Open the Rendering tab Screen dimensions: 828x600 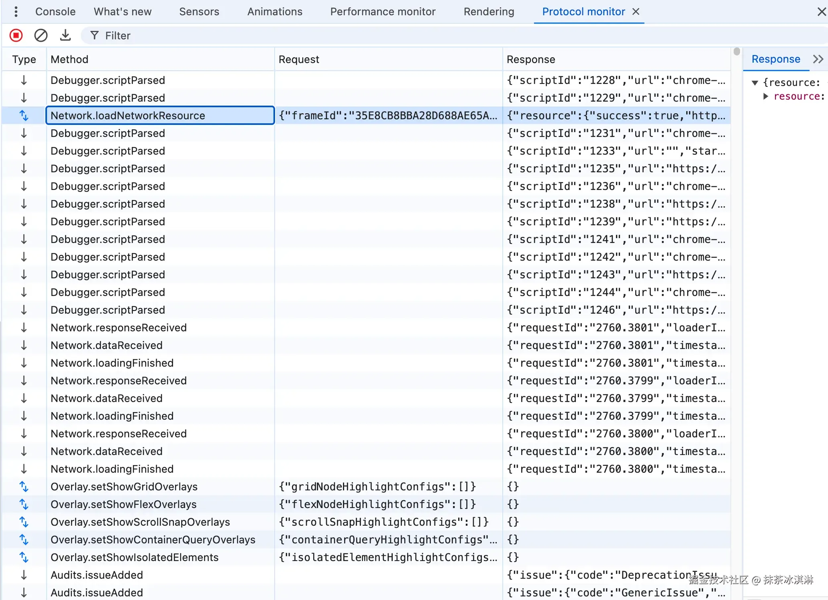[489, 12]
